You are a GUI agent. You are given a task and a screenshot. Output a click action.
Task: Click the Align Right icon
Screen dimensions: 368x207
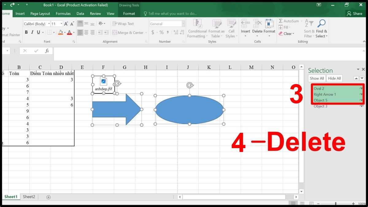(92, 33)
